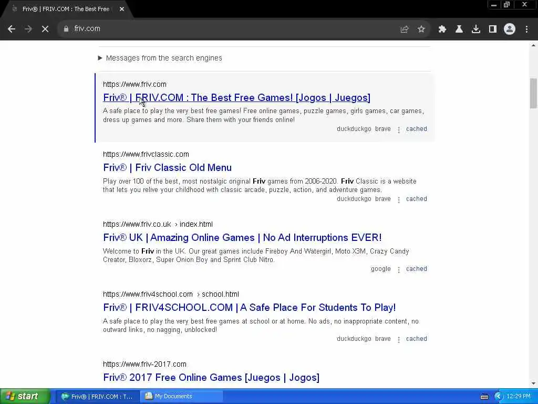Click the scrollbar down arrow

[534, 383]
